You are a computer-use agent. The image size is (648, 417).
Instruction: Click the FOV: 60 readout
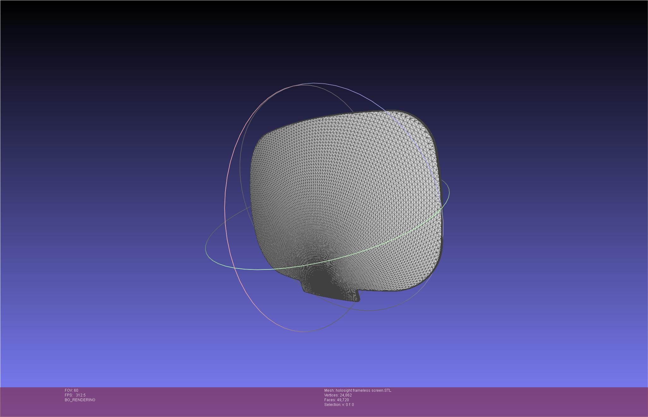click(71, 390)
